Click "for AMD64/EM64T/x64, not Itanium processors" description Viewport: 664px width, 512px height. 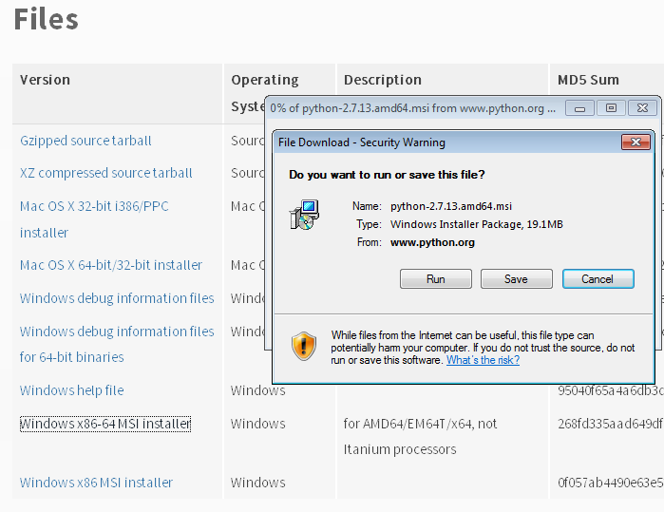(x=420, y=436)
